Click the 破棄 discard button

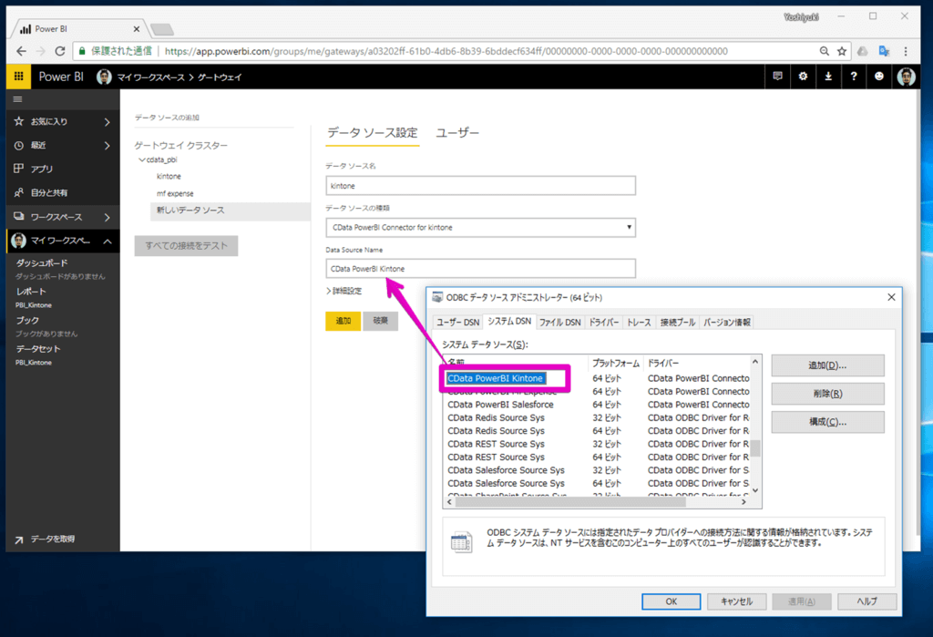pos(380,321)
